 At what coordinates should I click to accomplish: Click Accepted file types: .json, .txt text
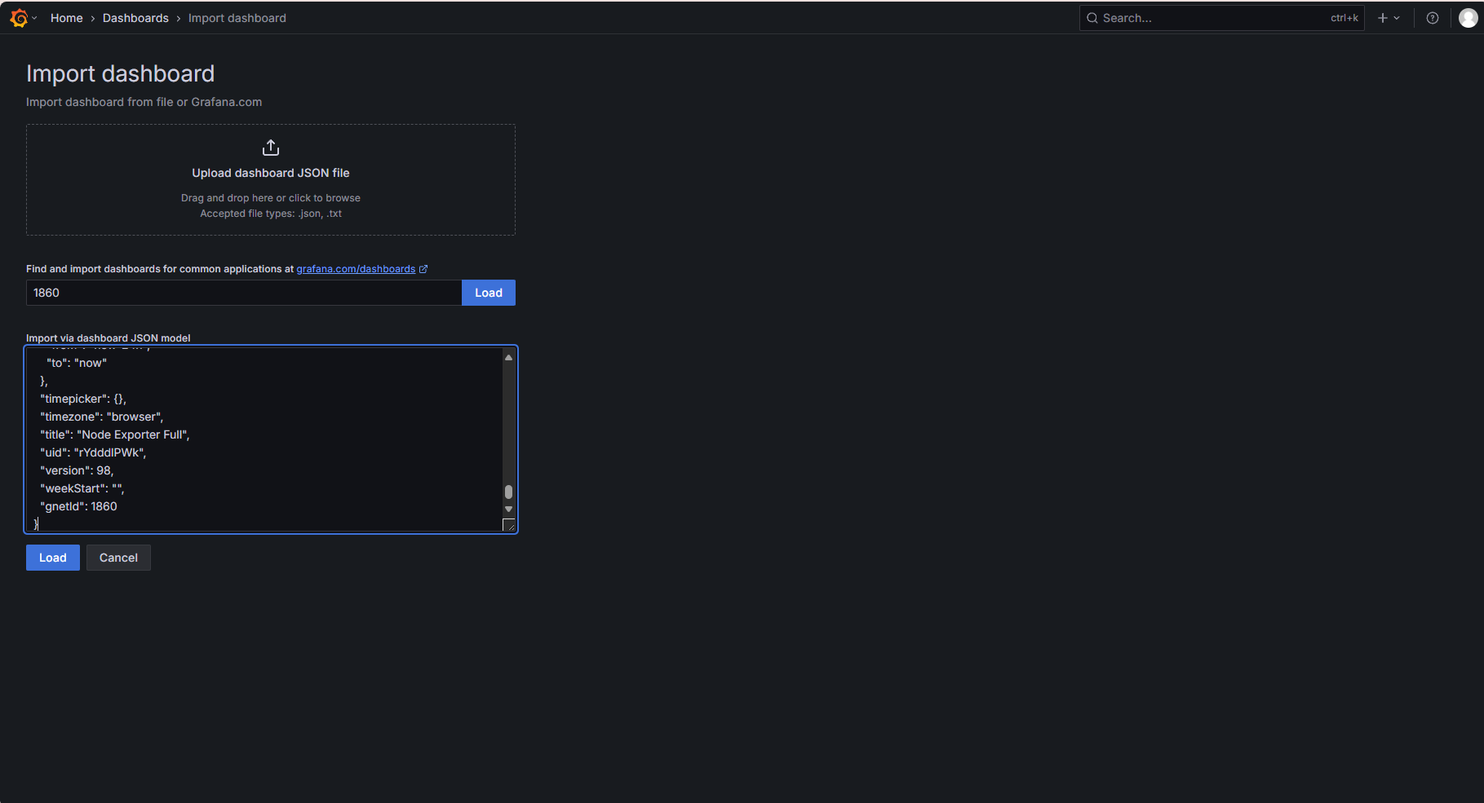(x=271, y=214)
